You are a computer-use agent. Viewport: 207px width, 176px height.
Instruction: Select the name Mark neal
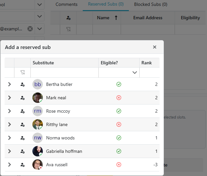click(56, 98)
